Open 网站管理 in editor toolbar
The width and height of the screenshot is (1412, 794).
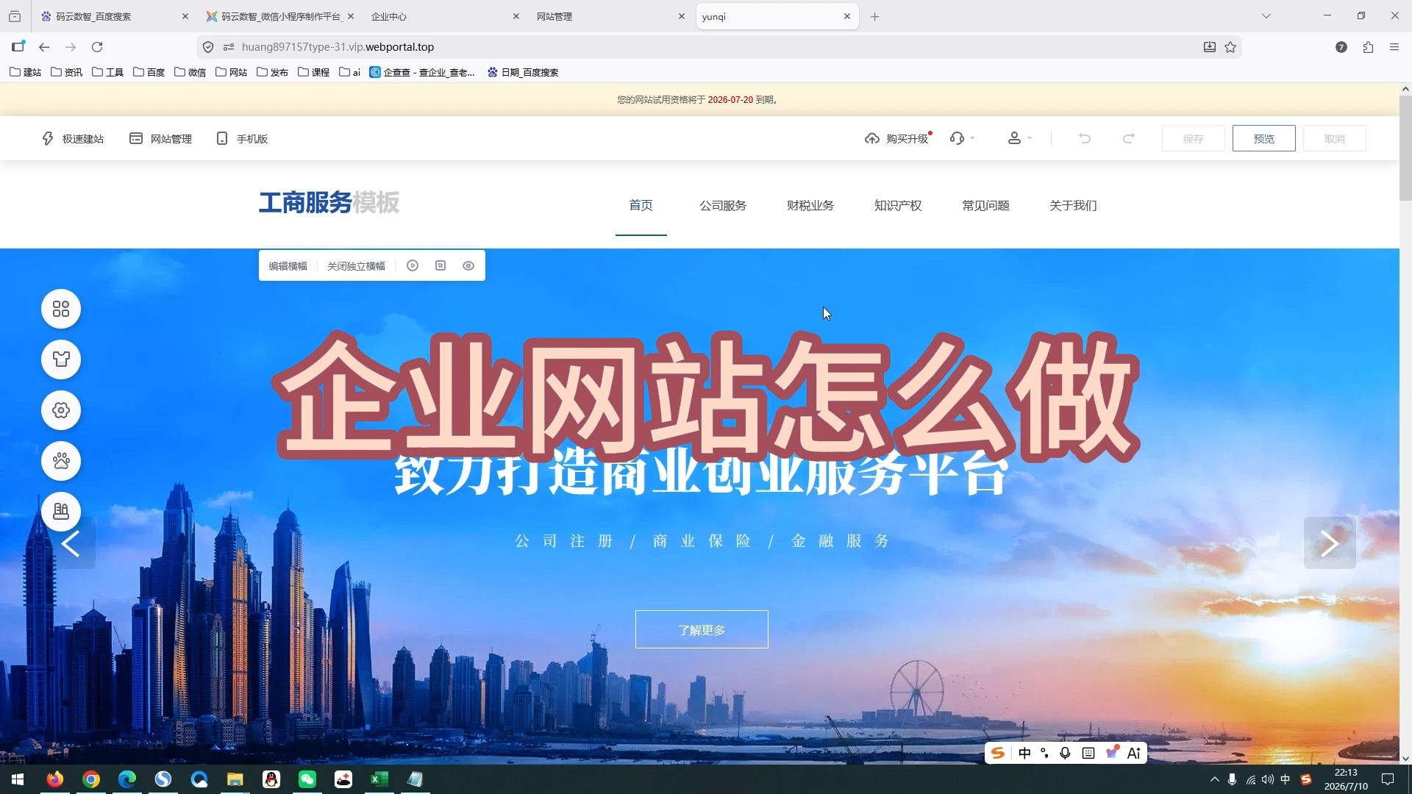click(x=160, y=138)
